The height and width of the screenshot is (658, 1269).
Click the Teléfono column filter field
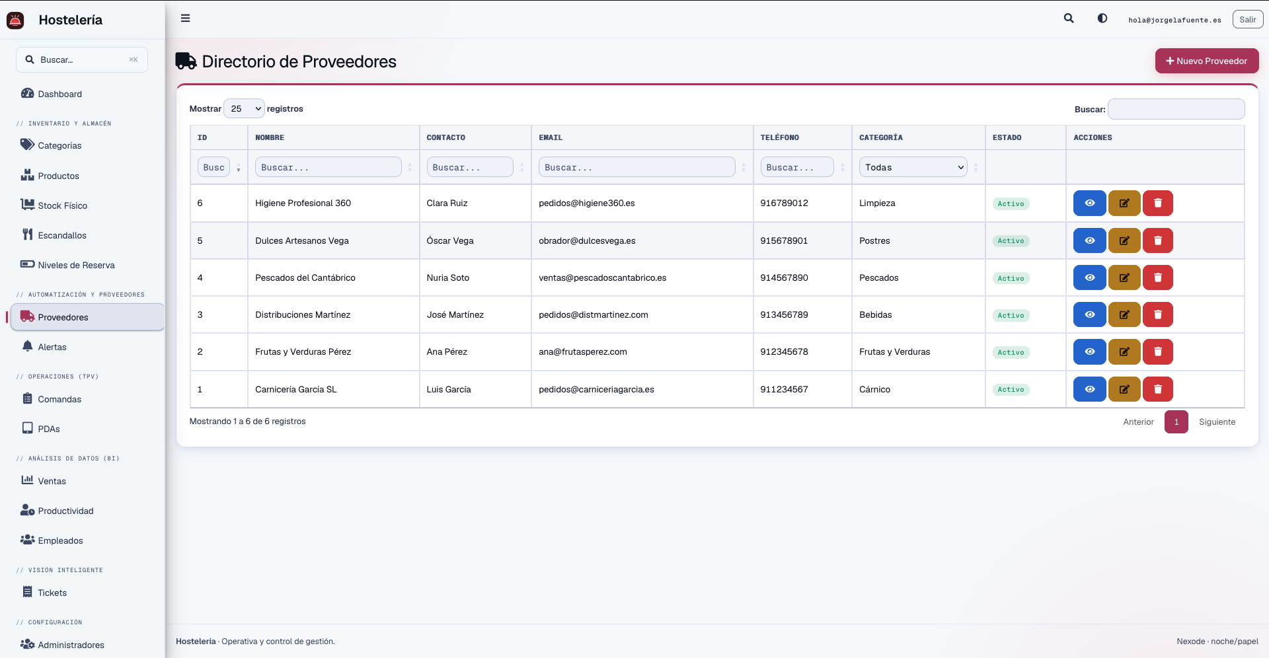[x=797, y=167]
